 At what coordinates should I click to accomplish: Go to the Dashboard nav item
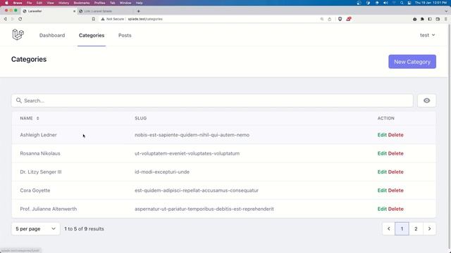[x=52, y=35]
